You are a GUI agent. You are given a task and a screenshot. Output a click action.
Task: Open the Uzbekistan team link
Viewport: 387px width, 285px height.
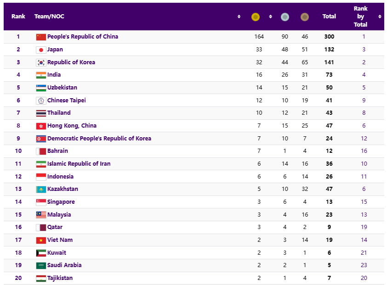(62, 88)
